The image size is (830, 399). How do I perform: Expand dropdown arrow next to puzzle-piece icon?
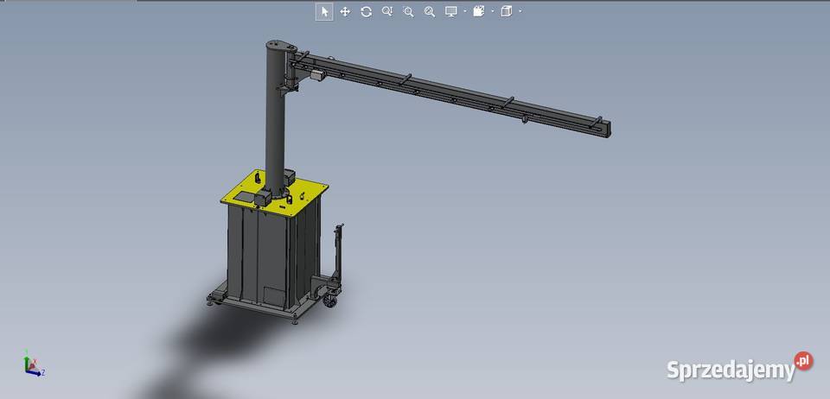(492, 11)
